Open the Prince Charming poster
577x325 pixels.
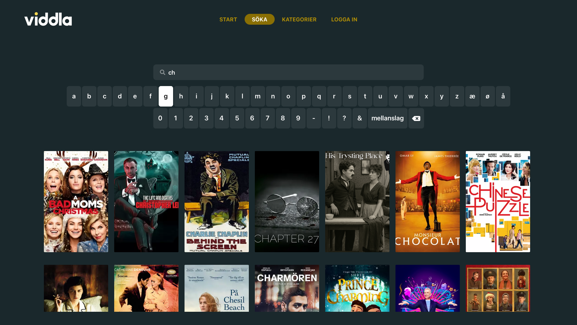[357, 288]
